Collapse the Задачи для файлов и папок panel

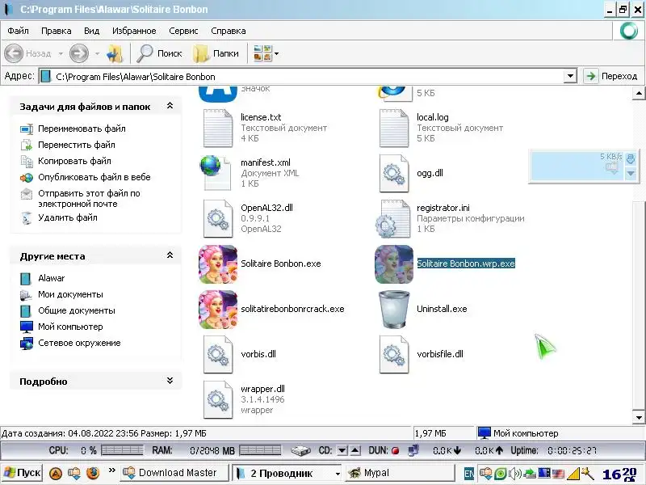170,106
